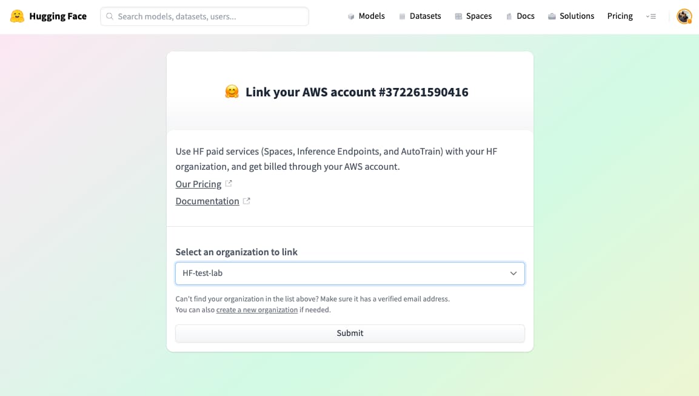Image resolution: width=699 pixels, height=396 pixels.
Task: Click external link icon beside Documentation
Action: [x=247, y=201]
